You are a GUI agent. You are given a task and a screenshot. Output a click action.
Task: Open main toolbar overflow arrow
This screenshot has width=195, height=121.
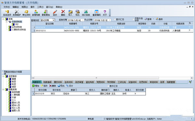(x=110, y=15)
